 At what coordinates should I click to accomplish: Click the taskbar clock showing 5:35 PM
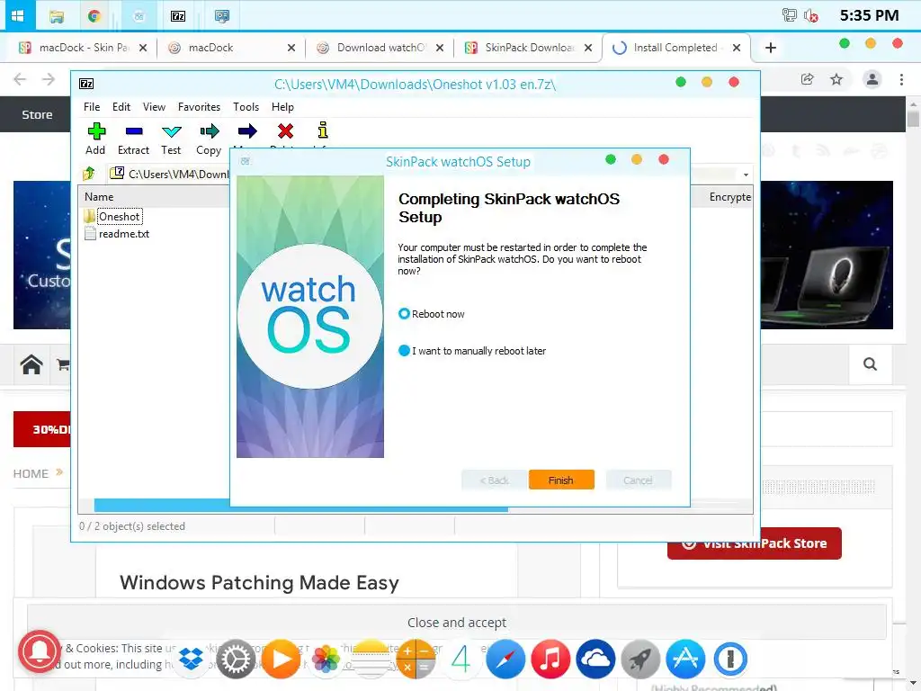coord(869,15)
